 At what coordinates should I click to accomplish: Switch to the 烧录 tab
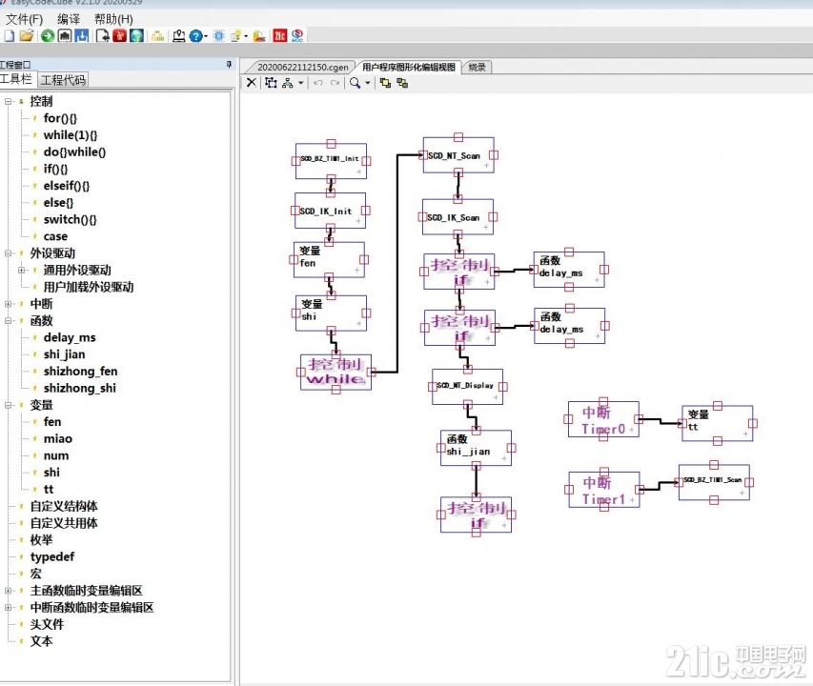point(477,68)
